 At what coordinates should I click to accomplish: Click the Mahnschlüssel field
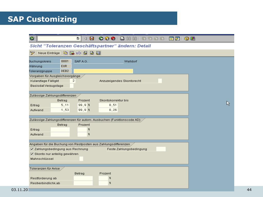[81, 159]
